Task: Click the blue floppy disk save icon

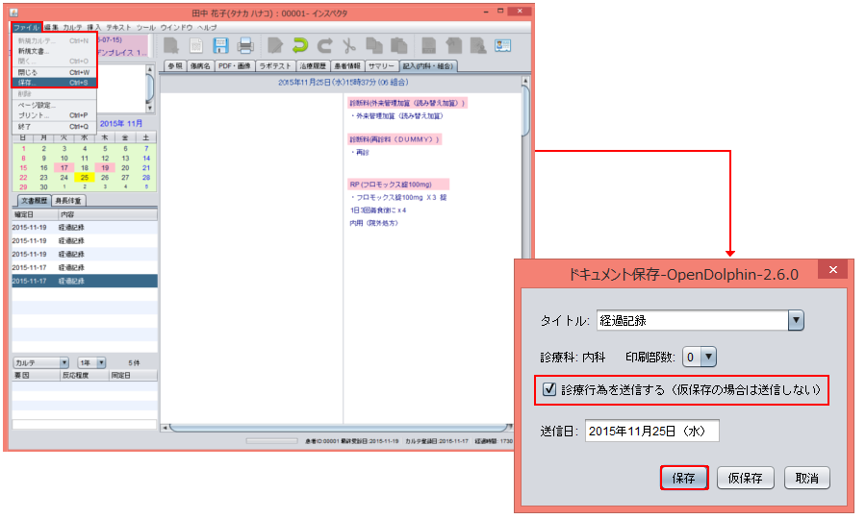Action: [x=220, y=46]
